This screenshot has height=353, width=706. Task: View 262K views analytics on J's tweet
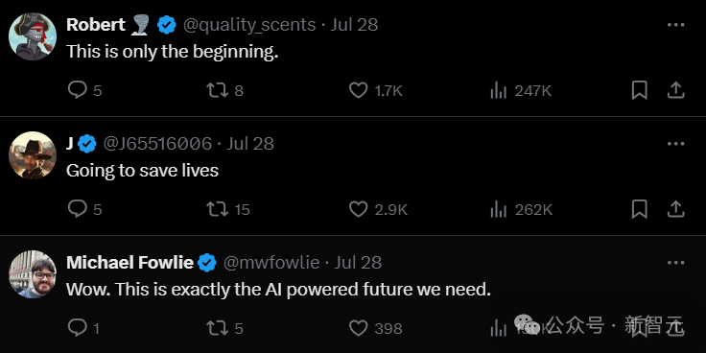click(x=521, y=210)
